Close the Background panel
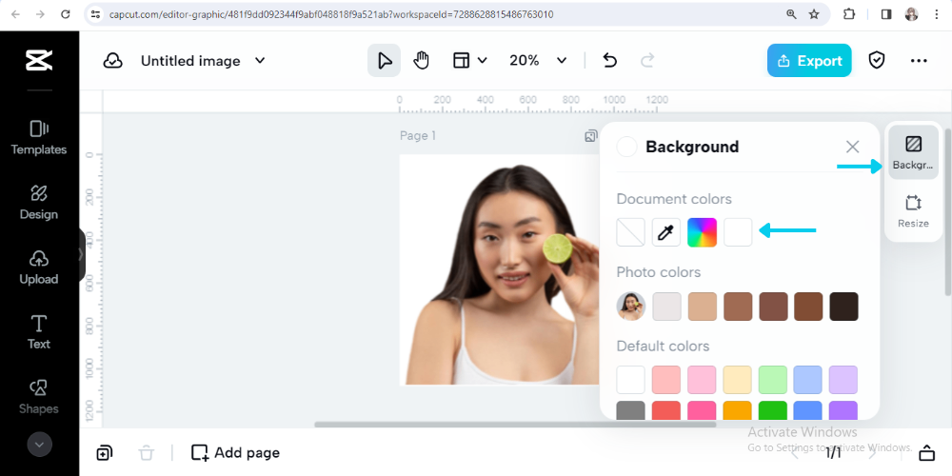This screenshot has width=952, height=476. [852, 147]
